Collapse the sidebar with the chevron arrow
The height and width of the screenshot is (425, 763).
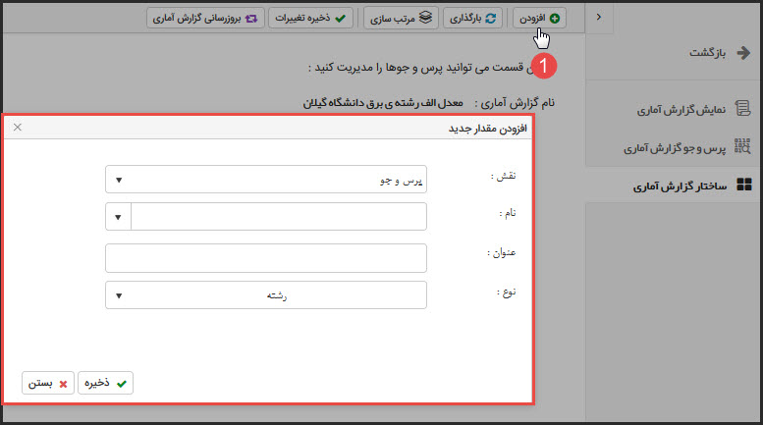(x=599, y=17)
